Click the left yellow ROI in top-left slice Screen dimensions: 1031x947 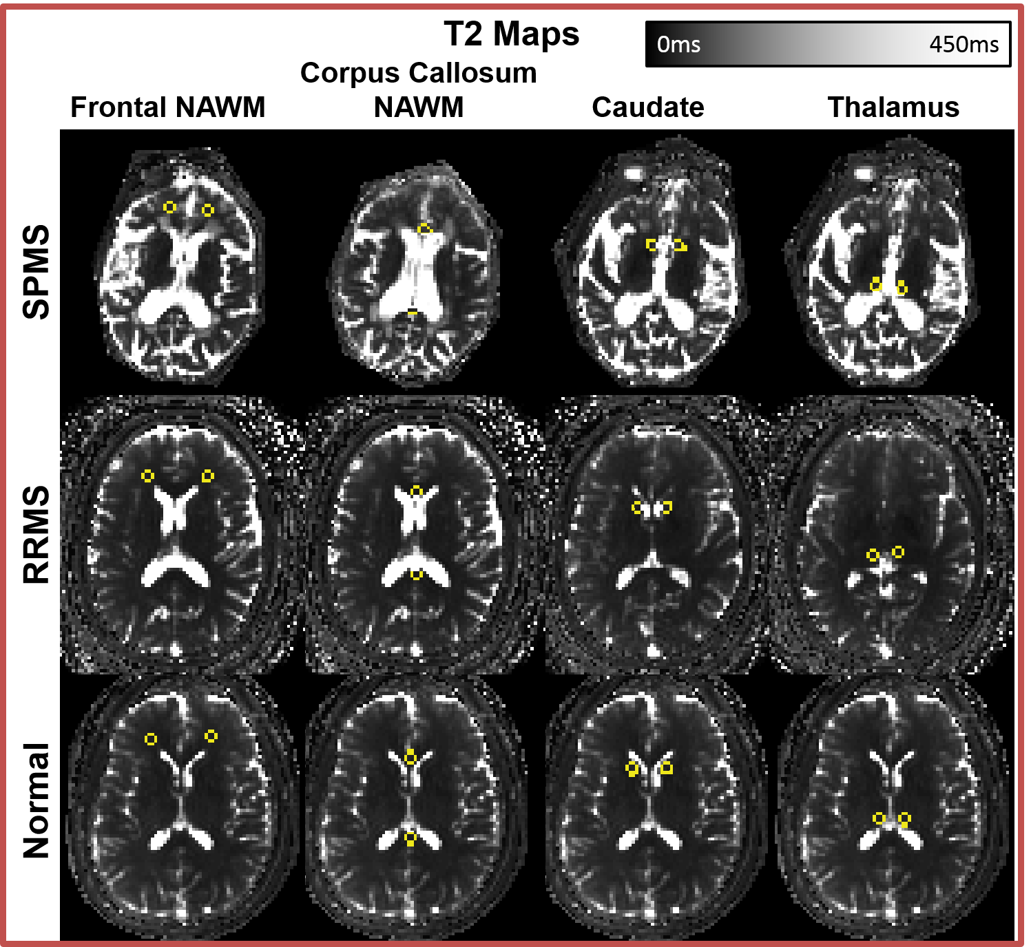(x=169, y=206)
